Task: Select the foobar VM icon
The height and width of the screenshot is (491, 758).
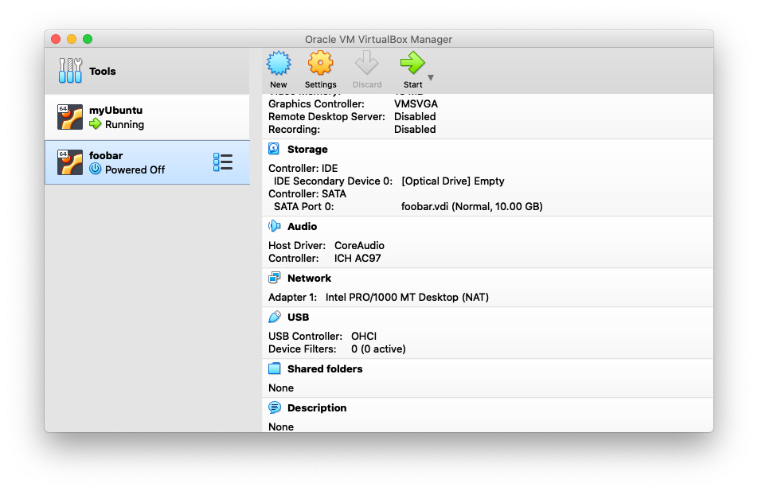Action: click(70, 162)
